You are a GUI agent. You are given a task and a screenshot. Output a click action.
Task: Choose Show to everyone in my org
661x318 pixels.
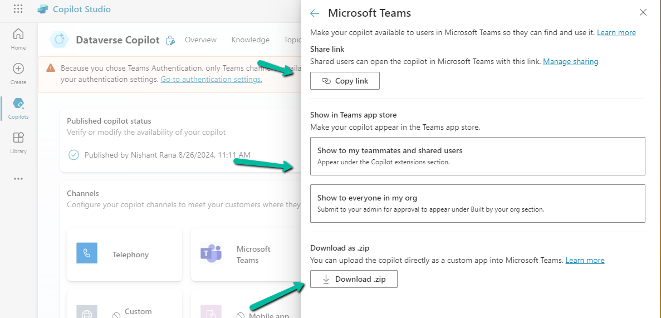point(477,203)
